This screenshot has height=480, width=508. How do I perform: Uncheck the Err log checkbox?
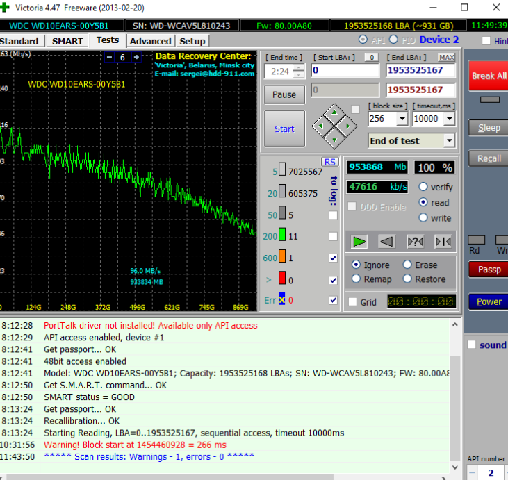click(333, 300)
